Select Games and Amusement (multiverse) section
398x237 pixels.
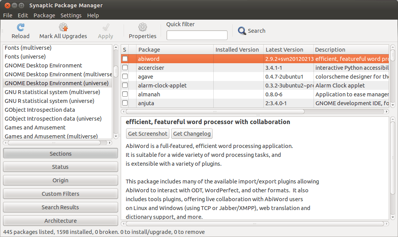click(x=57, y=136)
